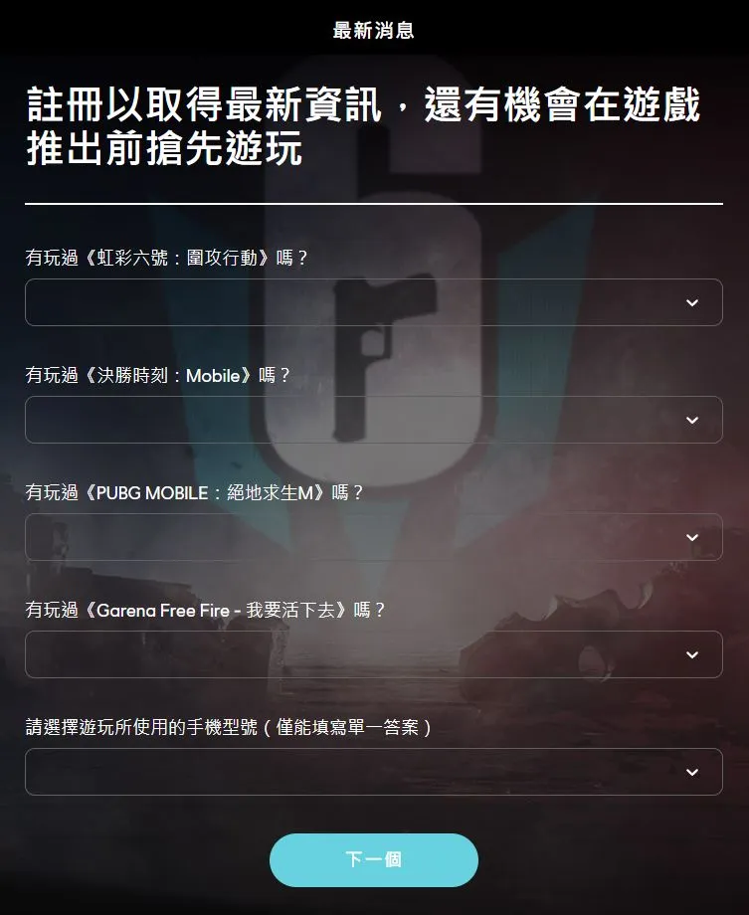Click the chevron arrow in the PUBG MOBILE dropdown
Screen dimensions: 749x915
pos(692,537)
